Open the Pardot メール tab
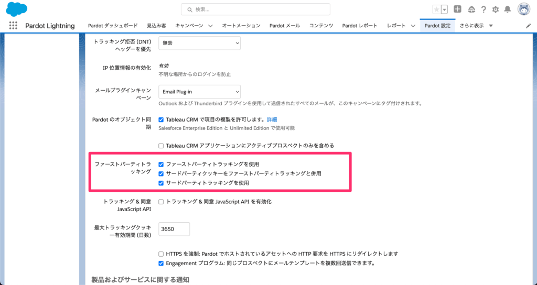537x285 pixels. click(285, 26)
